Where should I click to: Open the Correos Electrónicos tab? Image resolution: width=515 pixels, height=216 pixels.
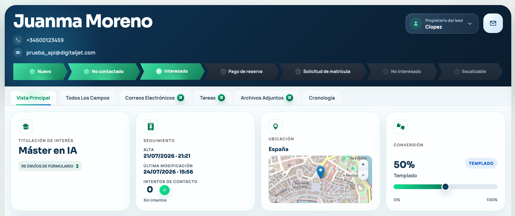[155, 98]
